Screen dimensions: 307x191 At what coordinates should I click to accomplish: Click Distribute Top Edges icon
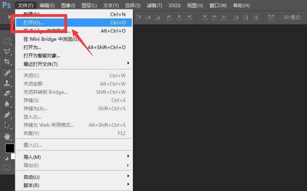tap(205, 18)
